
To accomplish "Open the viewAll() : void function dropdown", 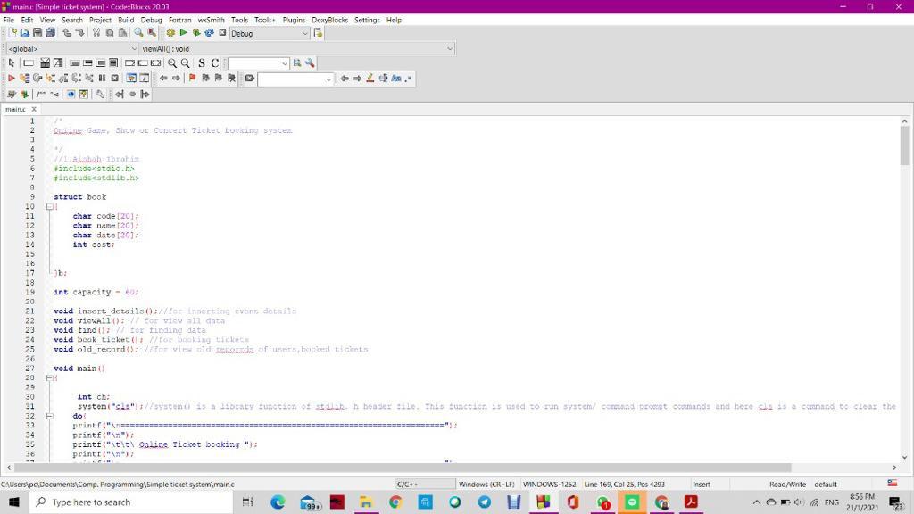I will (449, 48).
